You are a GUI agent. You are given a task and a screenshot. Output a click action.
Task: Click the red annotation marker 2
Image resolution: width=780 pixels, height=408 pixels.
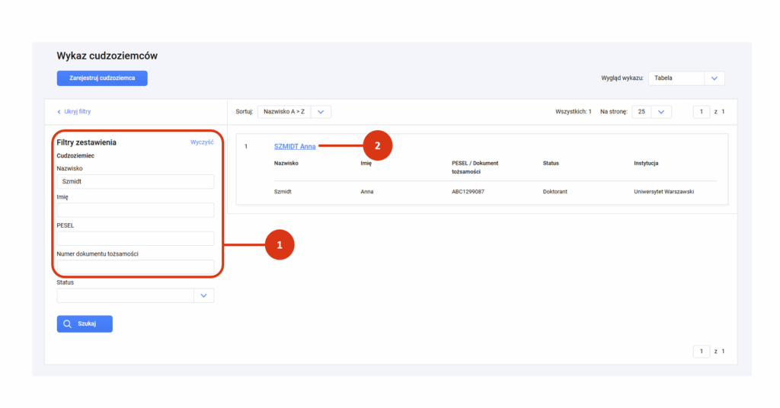(378, 145)
